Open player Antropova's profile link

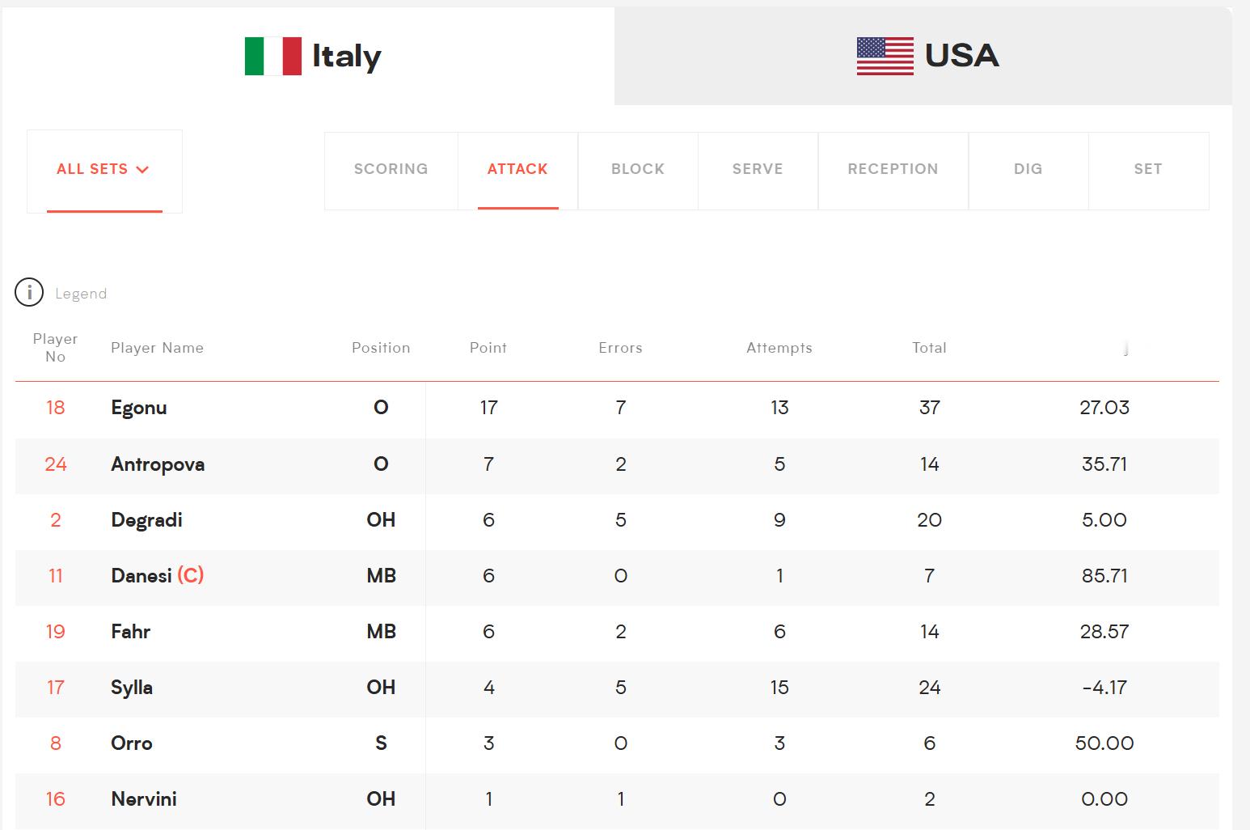[158, 464]
